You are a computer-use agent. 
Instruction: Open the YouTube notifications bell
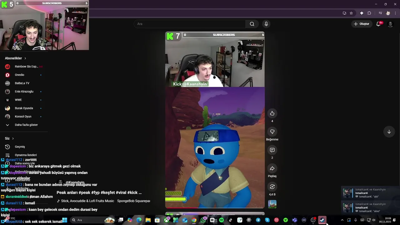tap(378, 24)
